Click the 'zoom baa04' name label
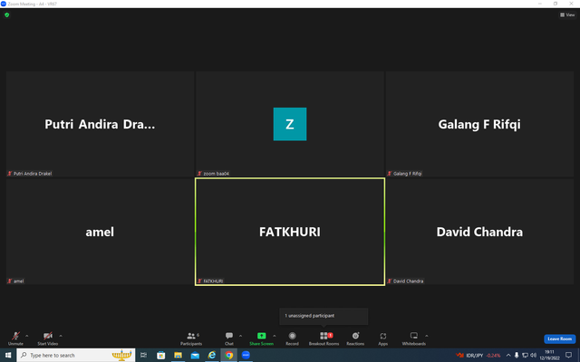Viewport: 580px width, 362px height. (216, 174)
